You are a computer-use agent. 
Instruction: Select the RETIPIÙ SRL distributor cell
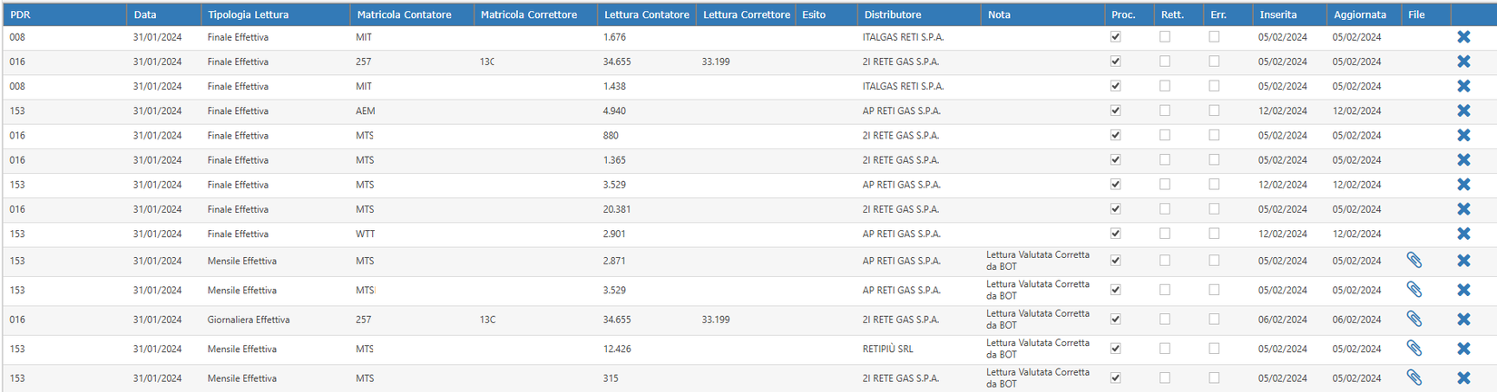(888, 349)
